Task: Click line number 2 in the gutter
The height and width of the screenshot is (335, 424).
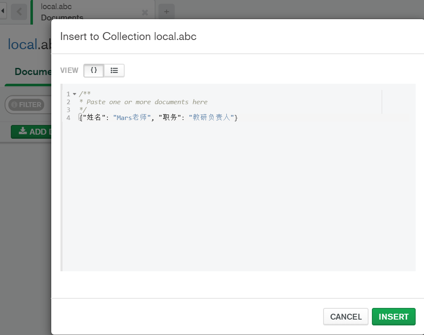Action: click(68, 102)
